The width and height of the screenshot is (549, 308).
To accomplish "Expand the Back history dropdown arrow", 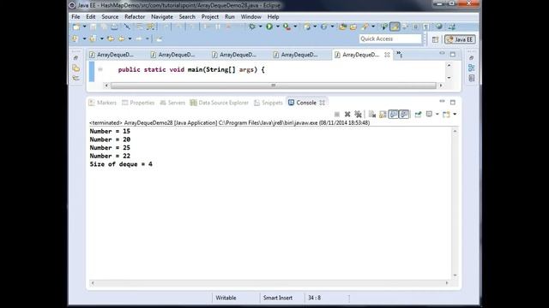I will (x=130, y=38).
